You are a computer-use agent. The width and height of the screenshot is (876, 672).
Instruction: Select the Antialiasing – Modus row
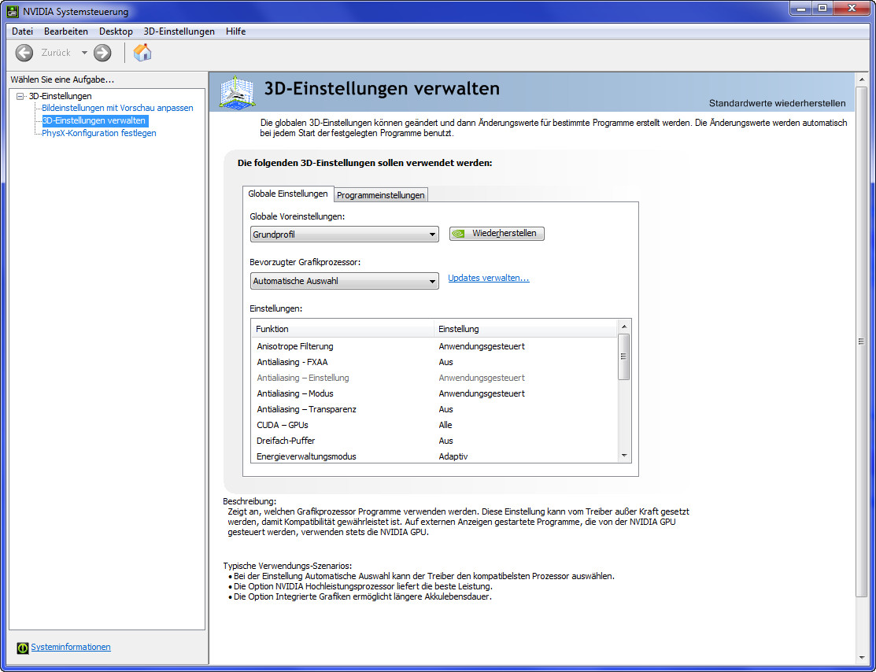(x=434, y=393)
